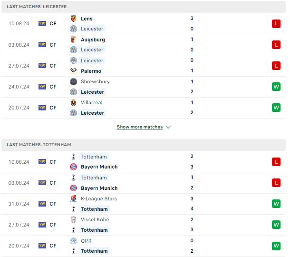Click the QPR club crest icon
Screen dimensions: 291x257
pos(74,241)
